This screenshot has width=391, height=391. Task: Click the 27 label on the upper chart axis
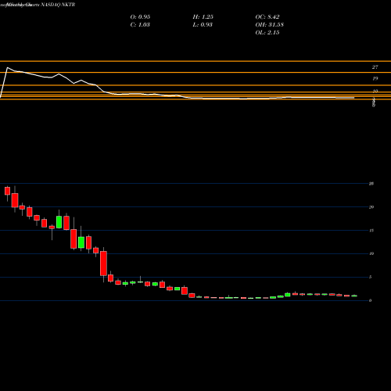pyautogui.click(x=375, y=67)
